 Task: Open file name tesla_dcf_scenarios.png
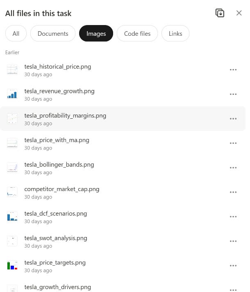[56, 214]
